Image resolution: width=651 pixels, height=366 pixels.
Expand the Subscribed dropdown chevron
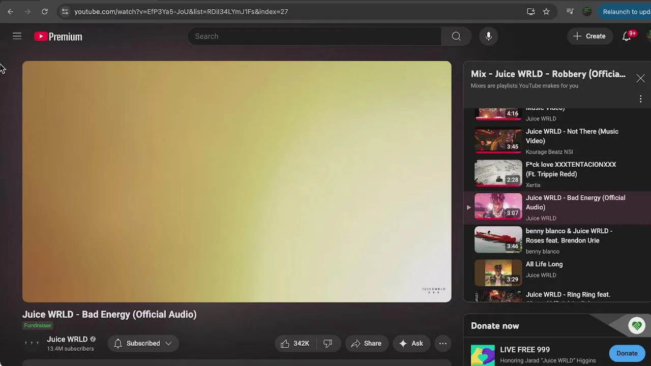coord(168,343)
